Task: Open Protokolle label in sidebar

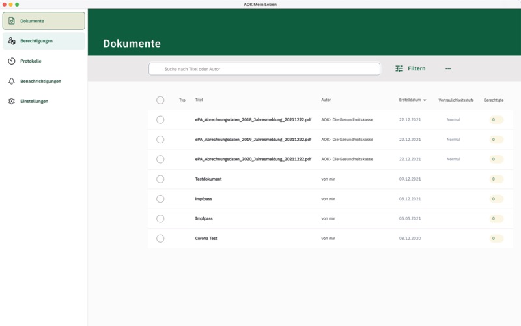Action: 31,61
